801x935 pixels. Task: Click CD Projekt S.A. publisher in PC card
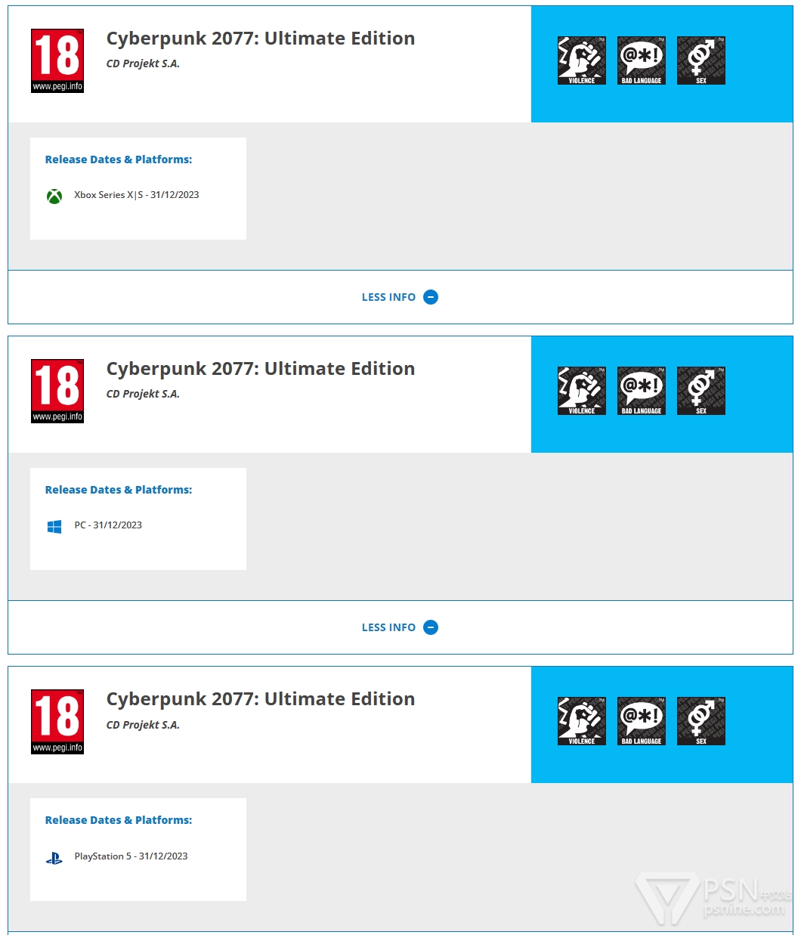143,394
